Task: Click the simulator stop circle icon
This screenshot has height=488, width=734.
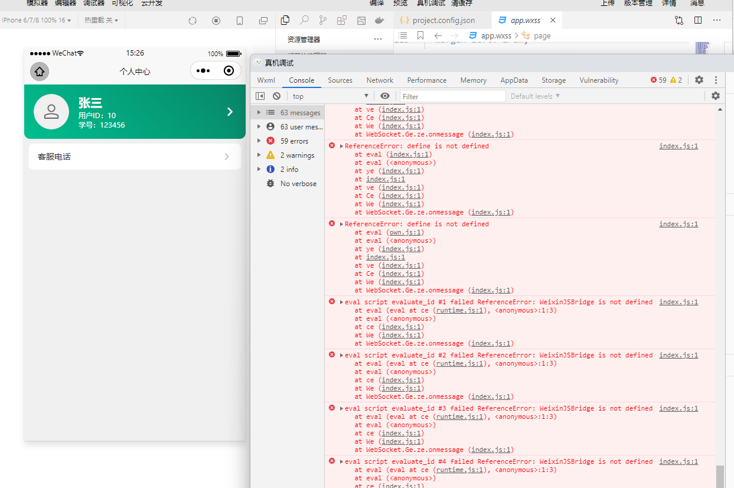Action: 216,21
